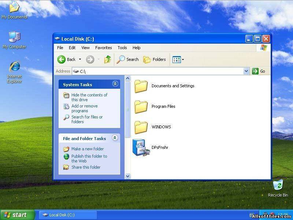The width and height of the screenshot is (293, 220).
Task: Open Search from the toolbar
Action: point(128,59)
